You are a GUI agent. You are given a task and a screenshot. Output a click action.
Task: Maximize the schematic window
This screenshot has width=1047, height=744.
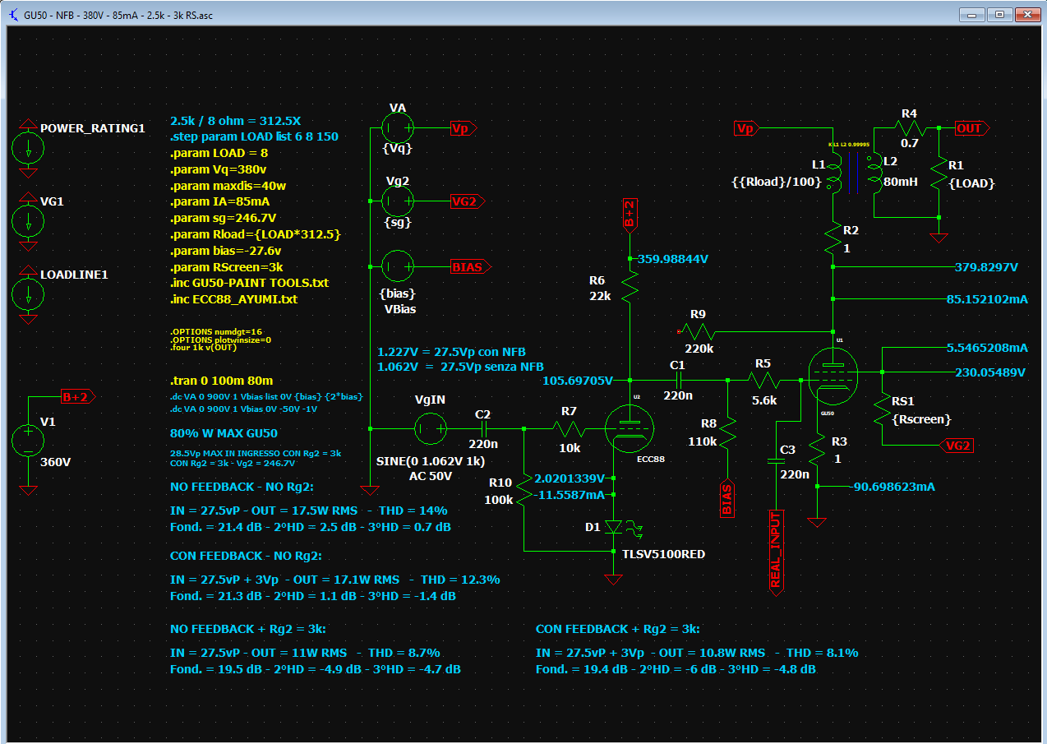coord(999,14)
